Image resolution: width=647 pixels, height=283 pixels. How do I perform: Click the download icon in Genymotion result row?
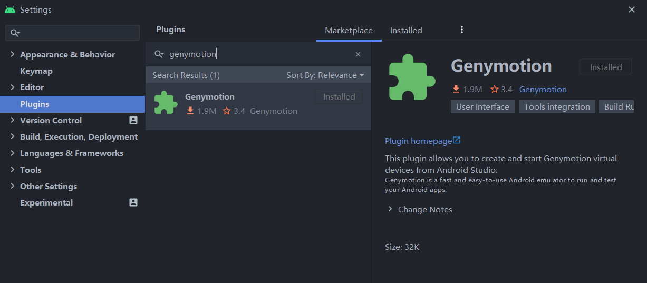[190, 111]
